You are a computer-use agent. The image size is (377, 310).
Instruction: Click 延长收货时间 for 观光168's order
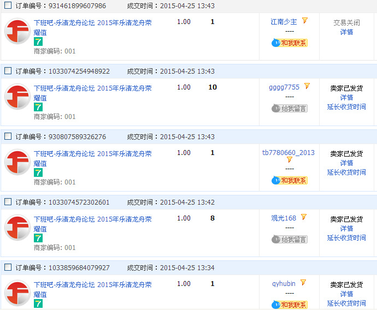(346, 238)
